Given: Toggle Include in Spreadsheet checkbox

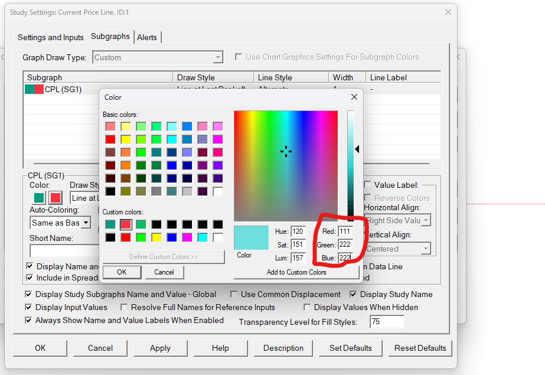Looking at the screenshot, I should pyautogui.click(x=30, y=278).
